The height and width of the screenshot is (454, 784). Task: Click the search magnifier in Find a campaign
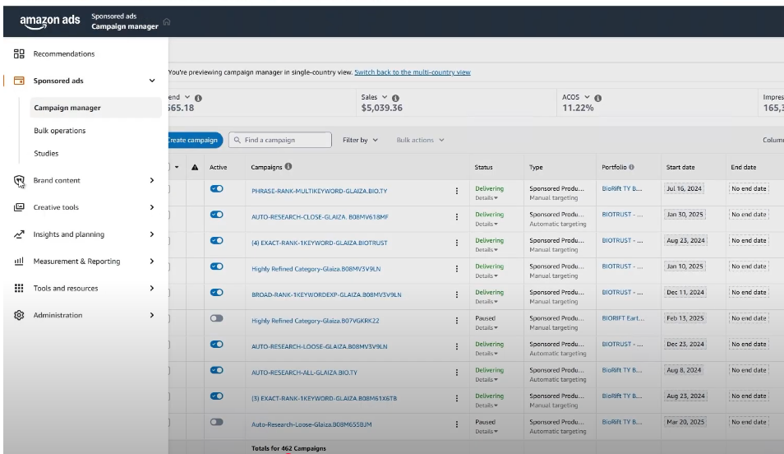tap(238, 140)
